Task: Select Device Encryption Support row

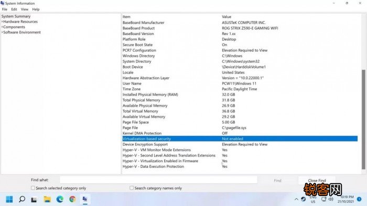Action: click(240, 144)
